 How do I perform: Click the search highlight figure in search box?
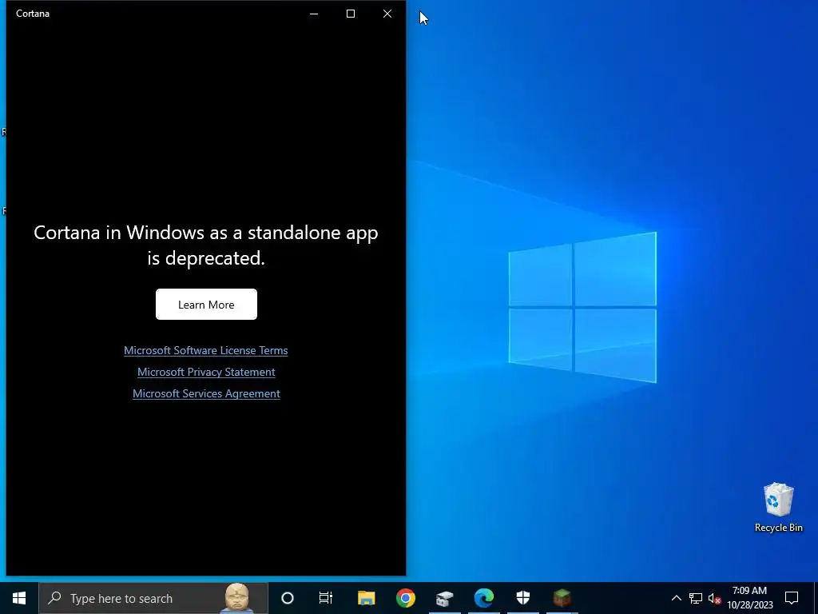click(x=237, y=598)
